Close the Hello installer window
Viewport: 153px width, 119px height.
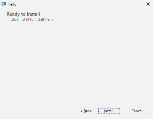click(148, 4)
